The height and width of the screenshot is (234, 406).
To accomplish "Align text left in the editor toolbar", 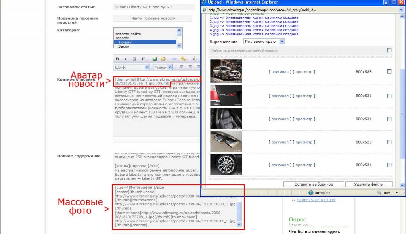I will coord(182,67).
